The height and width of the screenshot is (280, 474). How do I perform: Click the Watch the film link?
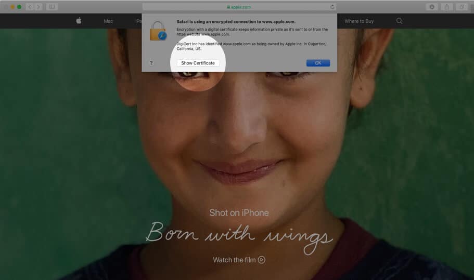239,260
